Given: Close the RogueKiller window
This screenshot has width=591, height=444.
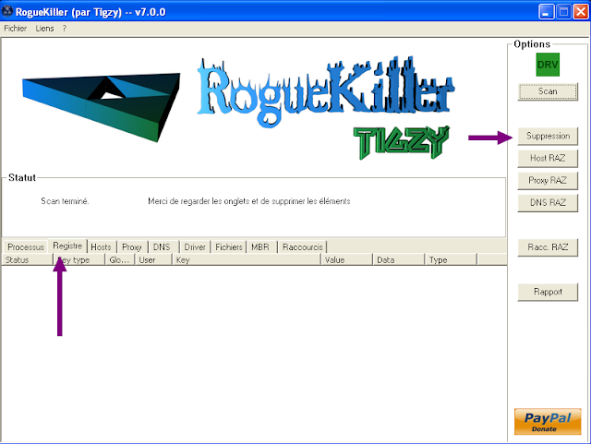Looking at the screenshot, I should click(x=581, y=12).
